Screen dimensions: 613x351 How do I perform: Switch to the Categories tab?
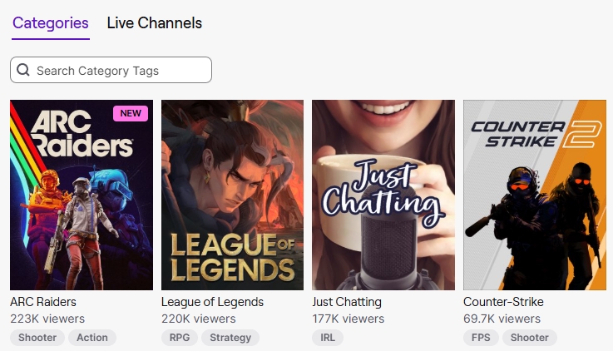click(51, 23)
